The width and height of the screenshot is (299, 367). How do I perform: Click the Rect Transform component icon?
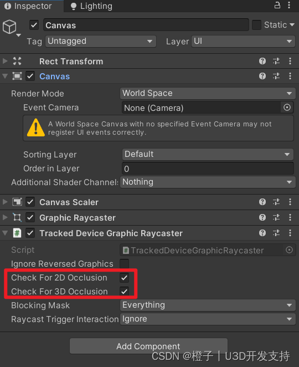17,61
